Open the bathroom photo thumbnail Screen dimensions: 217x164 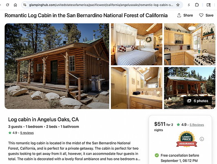[x=136, y=88]
